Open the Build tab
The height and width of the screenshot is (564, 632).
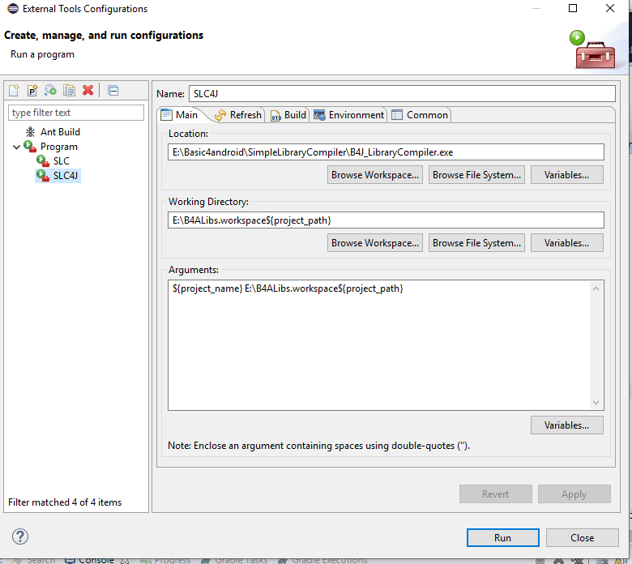click(288, 115)
